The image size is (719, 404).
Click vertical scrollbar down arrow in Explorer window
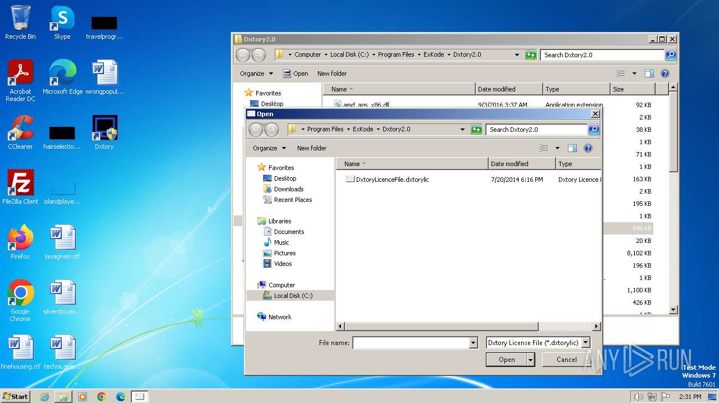coord(674,310)
